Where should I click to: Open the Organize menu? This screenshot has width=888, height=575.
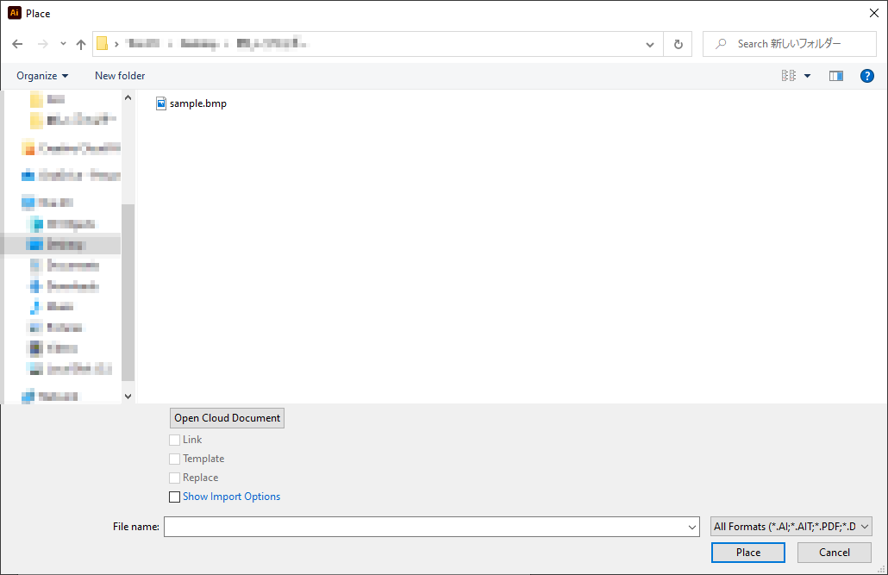[42, 76]
